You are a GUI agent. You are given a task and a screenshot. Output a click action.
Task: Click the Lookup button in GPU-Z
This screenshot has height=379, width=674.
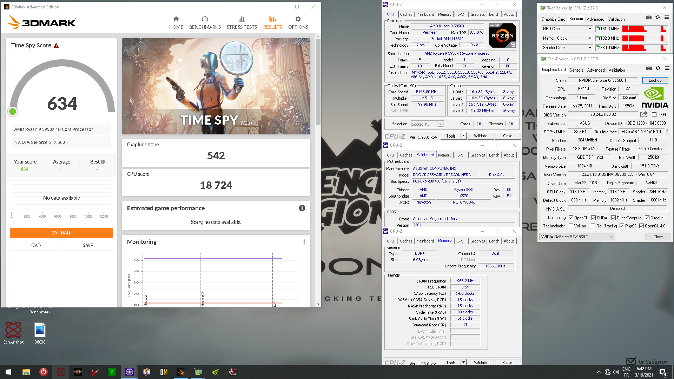pos(655,80)
